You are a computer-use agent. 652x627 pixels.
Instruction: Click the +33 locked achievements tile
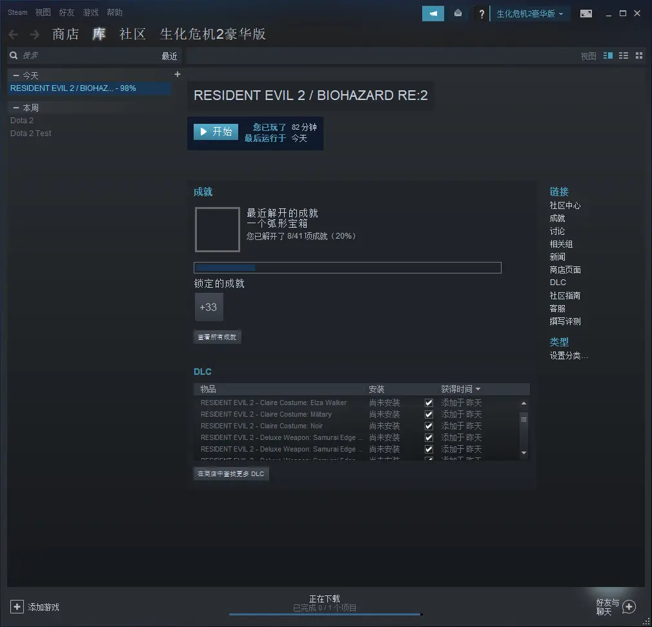(x=209, y=307)
